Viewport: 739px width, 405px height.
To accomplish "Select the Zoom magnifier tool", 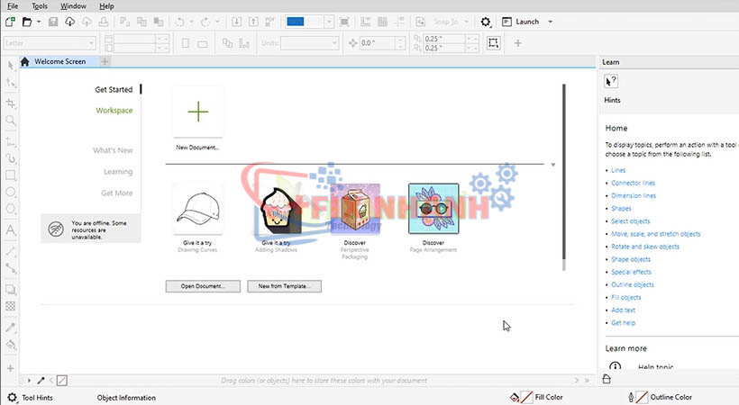I will pyautogui.click(x=11, y=121).
